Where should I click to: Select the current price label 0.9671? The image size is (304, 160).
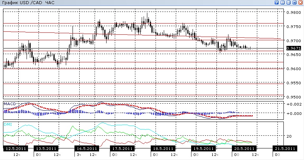pyautogui.click(x=294, y=48)
